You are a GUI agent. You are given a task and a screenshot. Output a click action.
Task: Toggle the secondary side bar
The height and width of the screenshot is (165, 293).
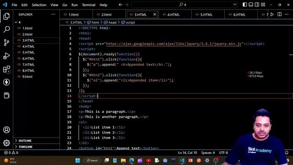257,5
